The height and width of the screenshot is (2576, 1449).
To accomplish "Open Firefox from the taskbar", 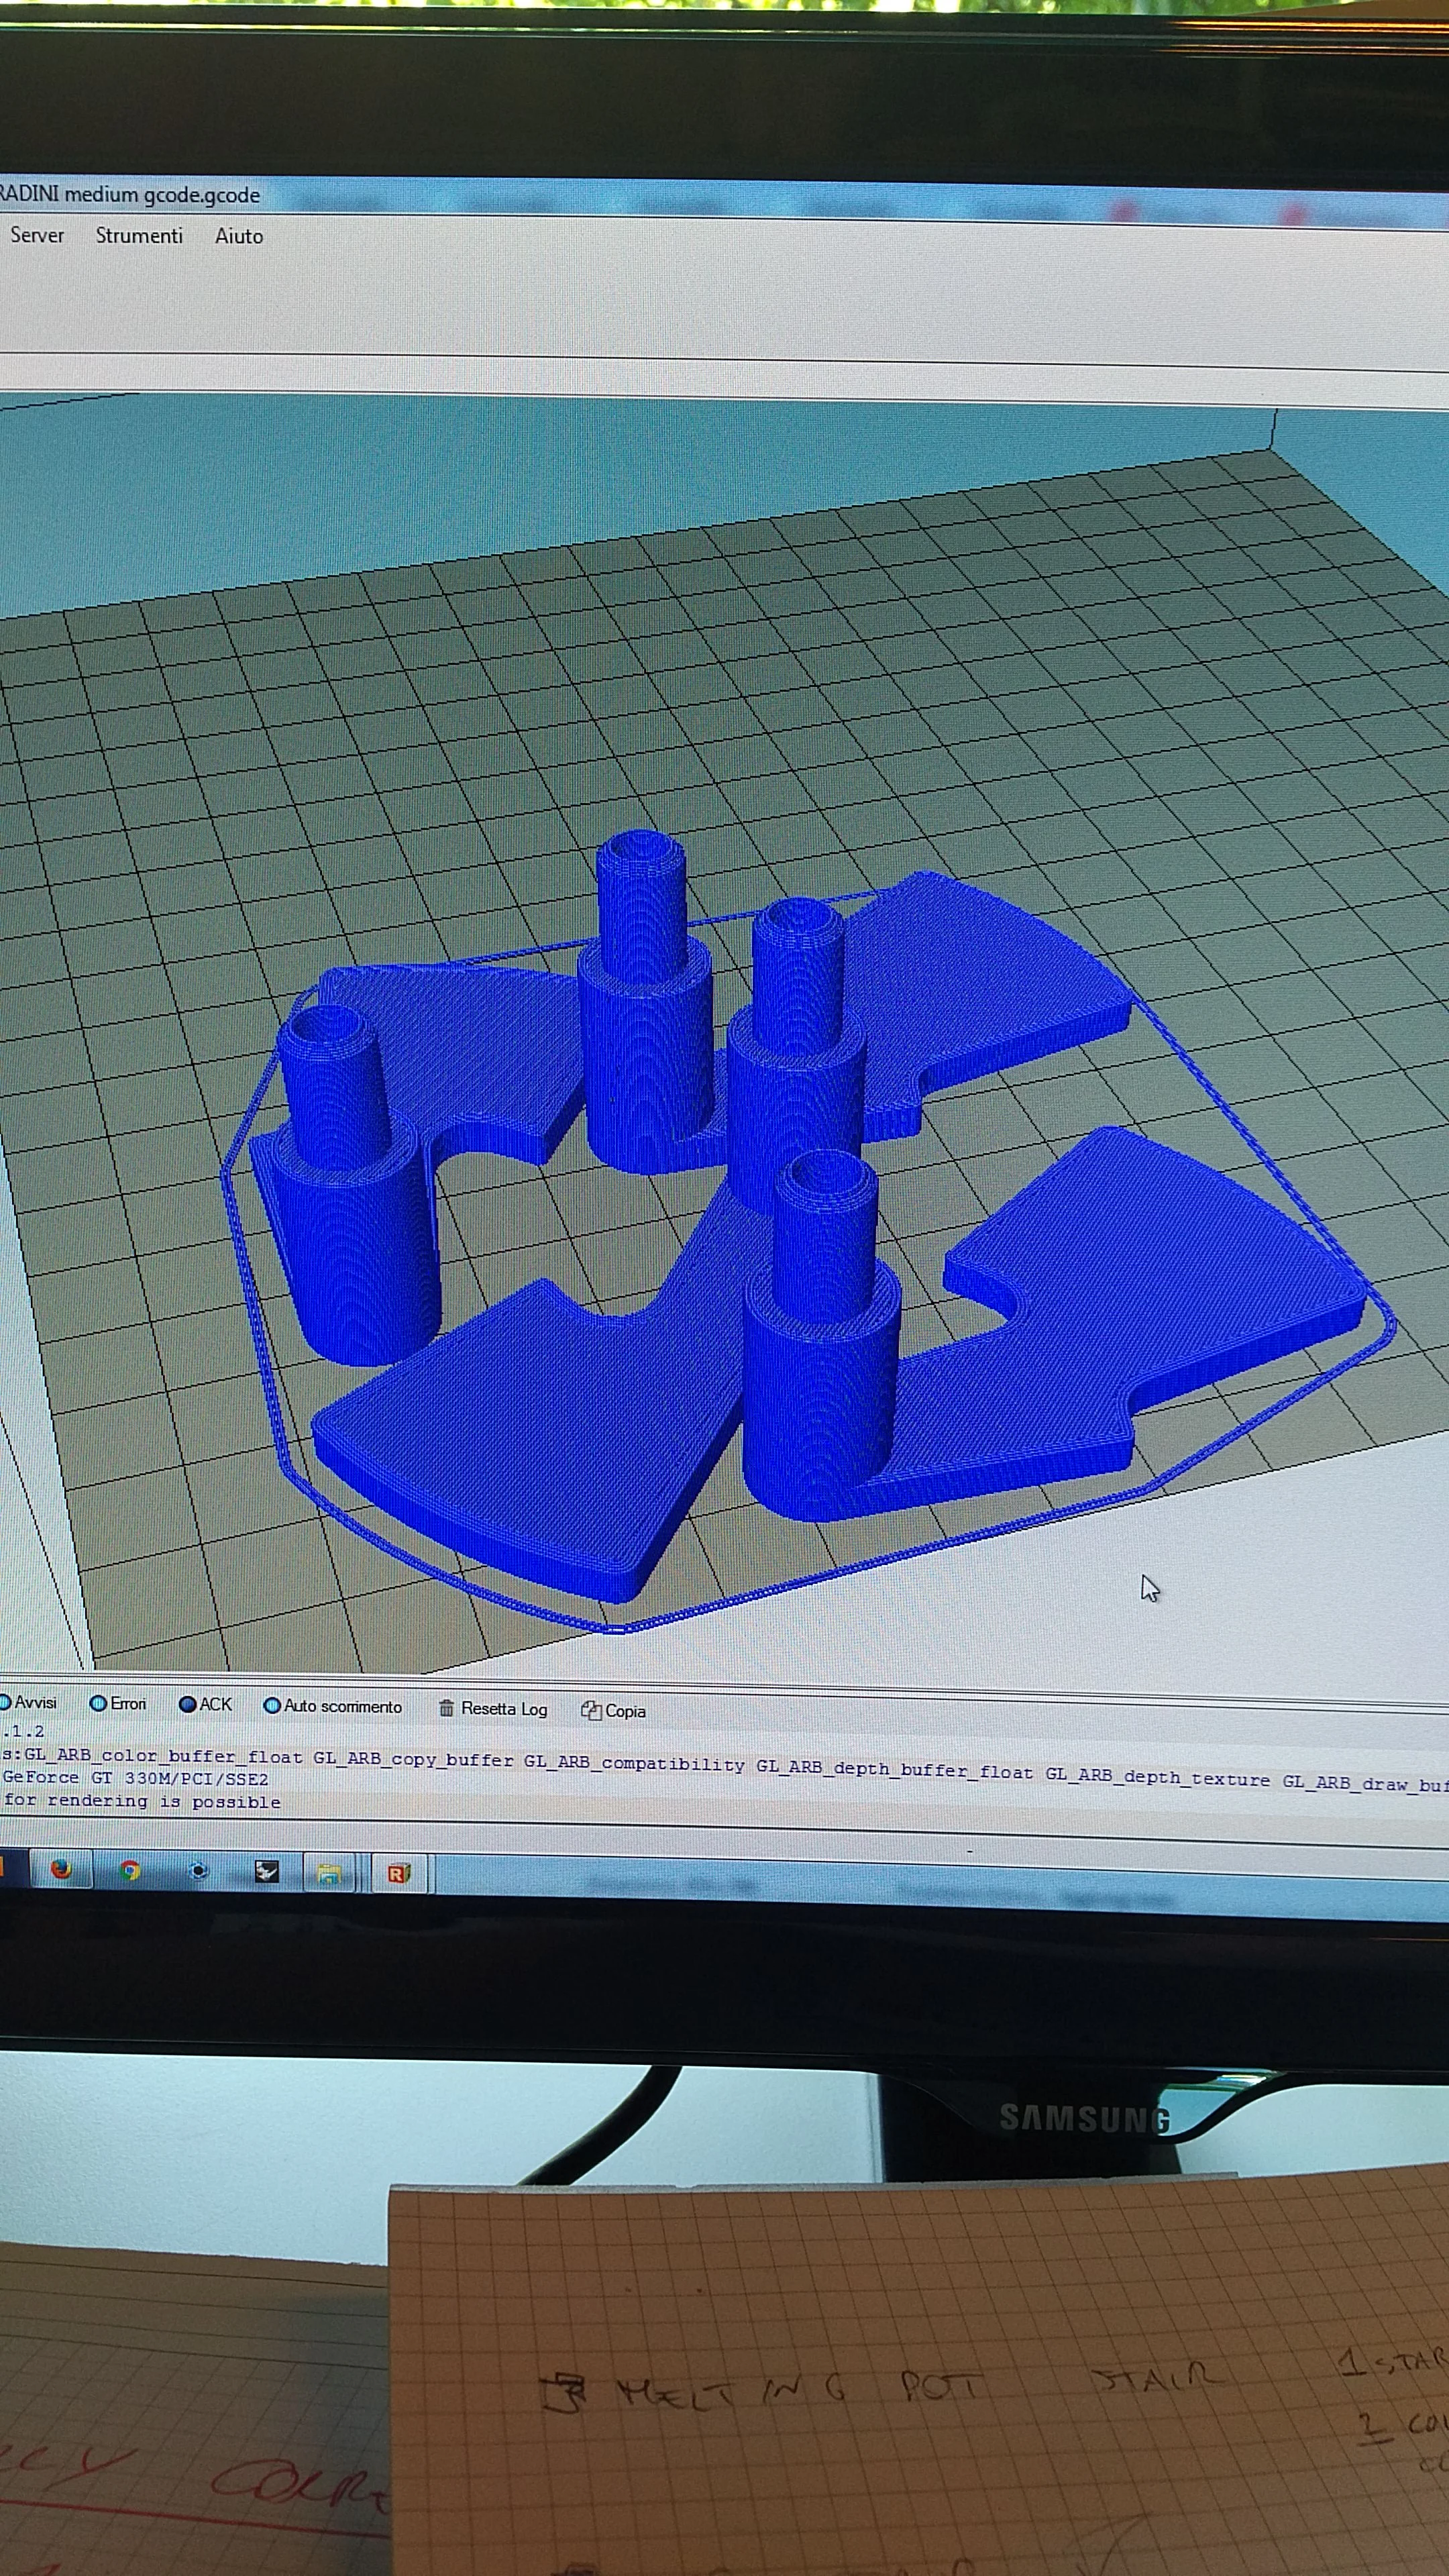I will tap(61, 1869).
